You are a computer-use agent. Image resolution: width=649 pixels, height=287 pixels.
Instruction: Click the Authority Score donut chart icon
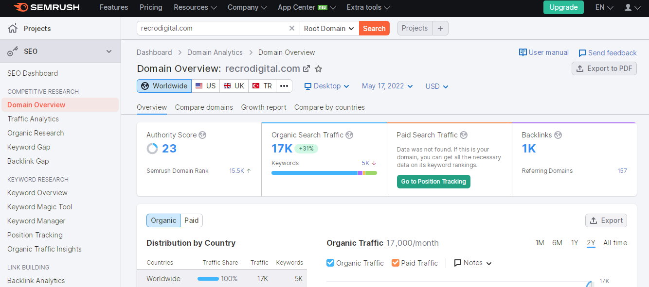pyautogui.click(x=152, y=149)
